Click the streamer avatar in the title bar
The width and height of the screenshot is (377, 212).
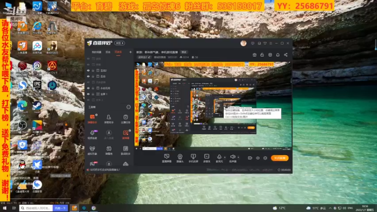243,43
